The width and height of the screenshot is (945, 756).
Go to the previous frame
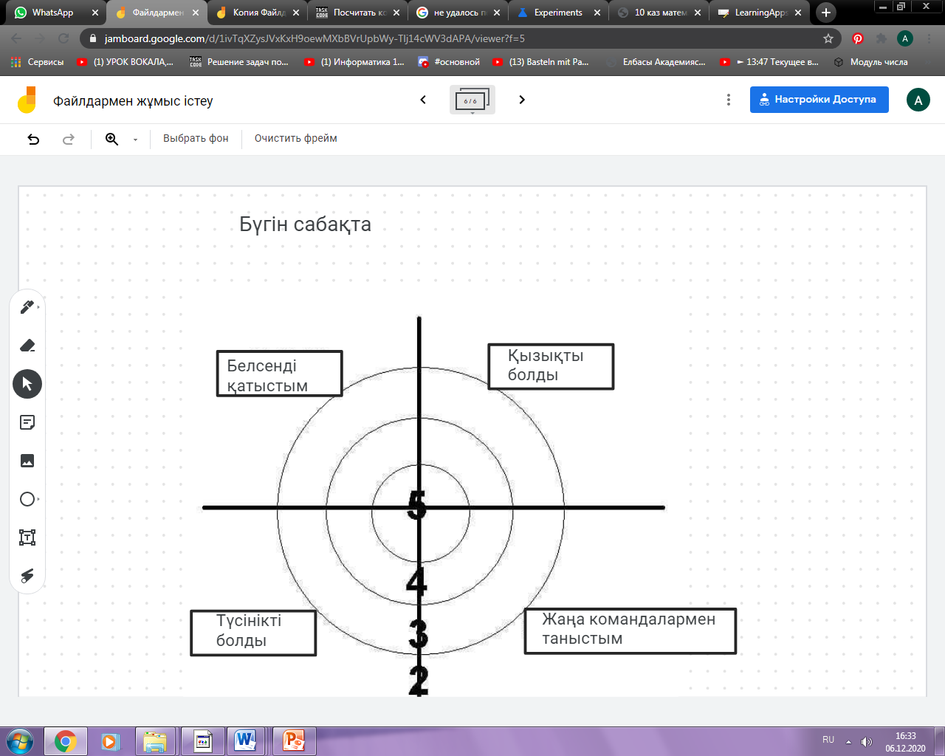coord(423,100)
